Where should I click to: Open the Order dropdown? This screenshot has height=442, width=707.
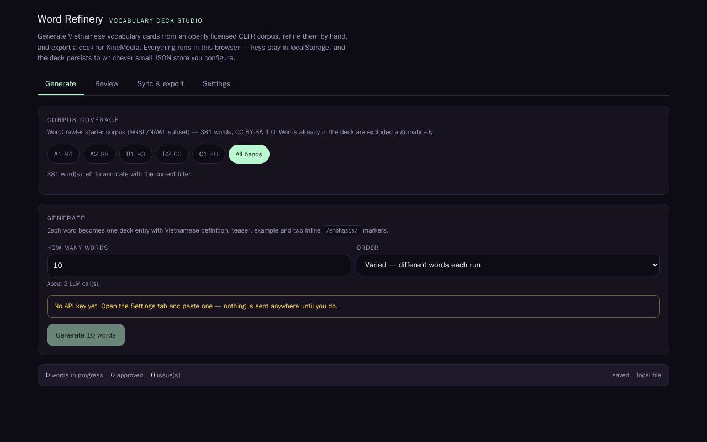click(x=508, y=265)
